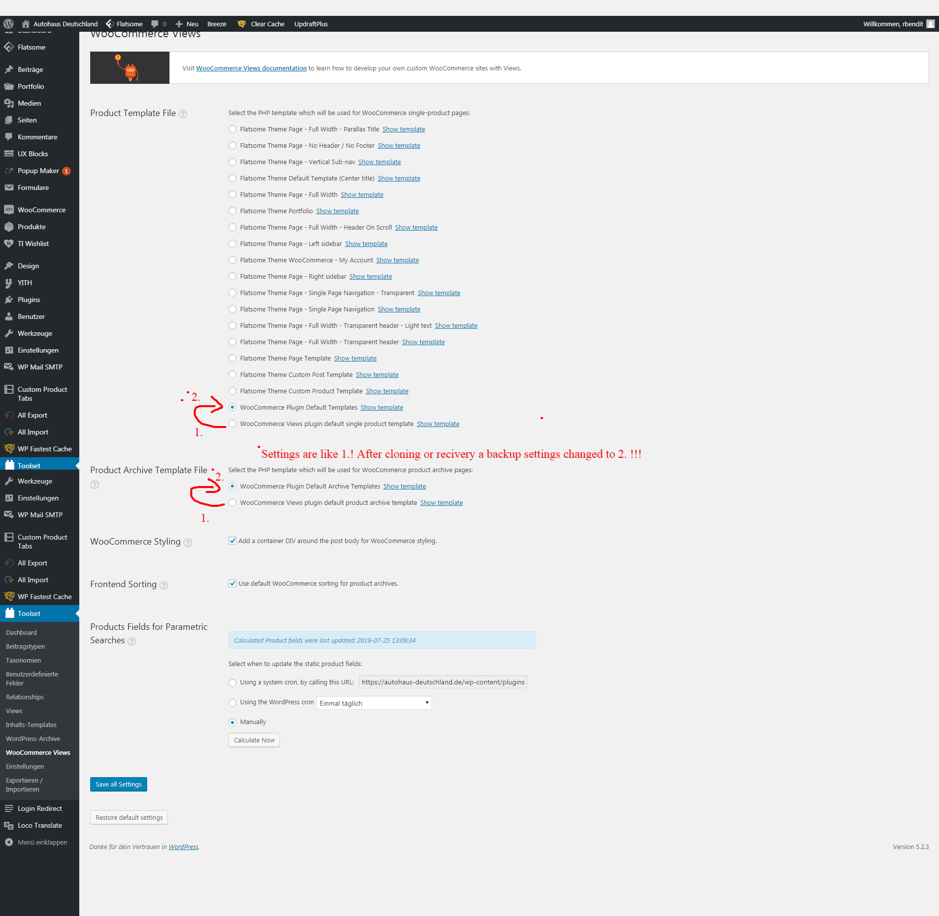The width and height of the screenshot is (939, 916).
Task: Show help for WooCommerce Styling
Action: pyautogui.click(x=188, y=543)
